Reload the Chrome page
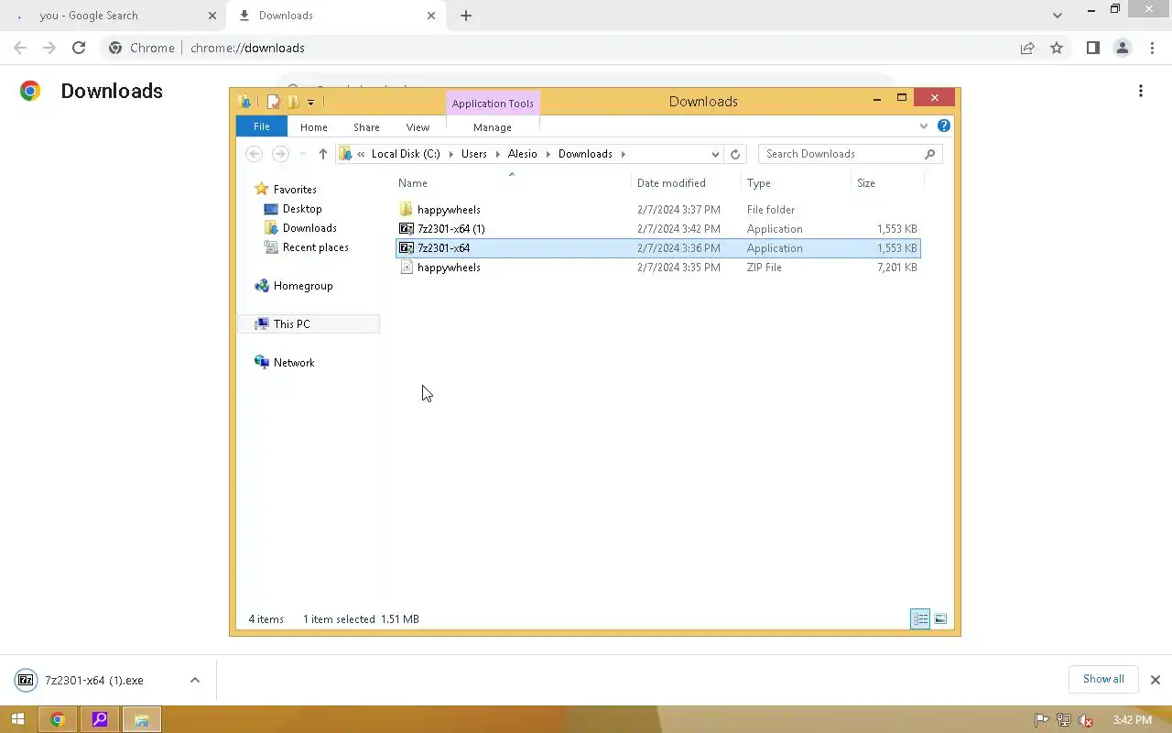 pyautogui.click(x=79, y=48)
